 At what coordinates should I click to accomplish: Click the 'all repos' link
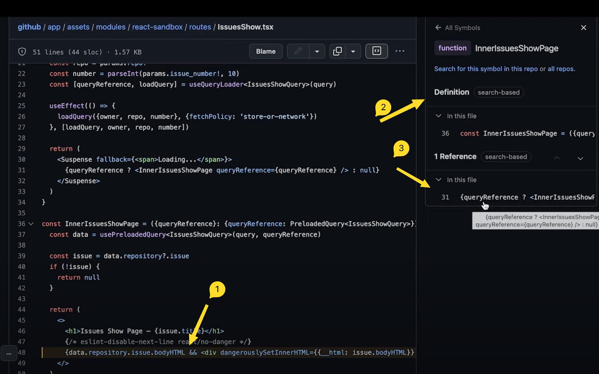tap(561, 69)
